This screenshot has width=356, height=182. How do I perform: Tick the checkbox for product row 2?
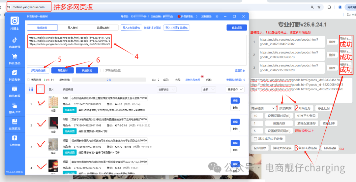pyautogui.click(x=41, y=125)
